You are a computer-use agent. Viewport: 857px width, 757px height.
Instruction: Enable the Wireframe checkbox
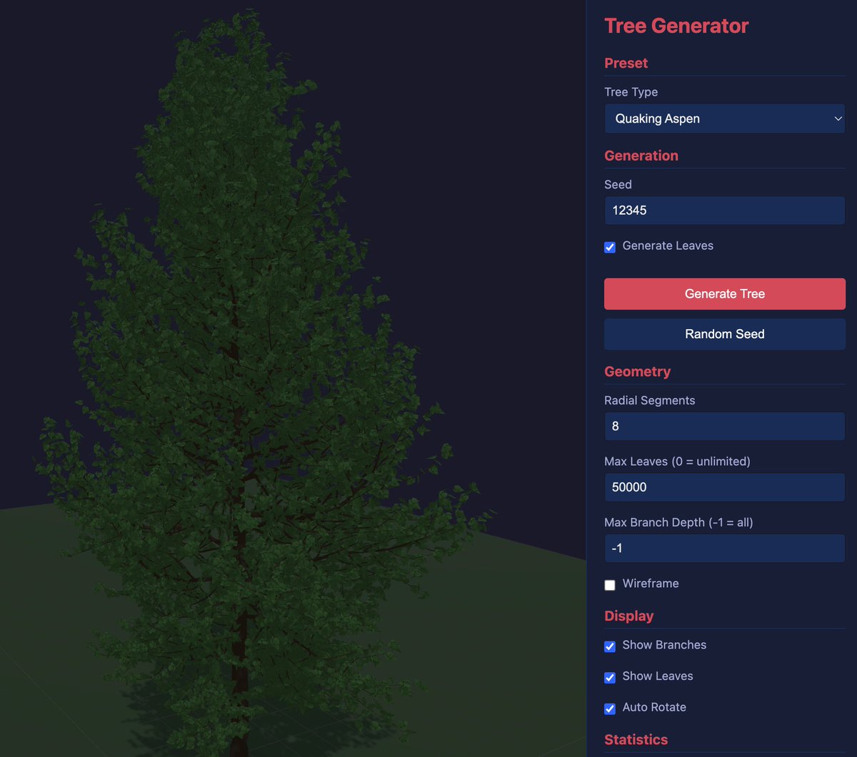click(610, 585)
